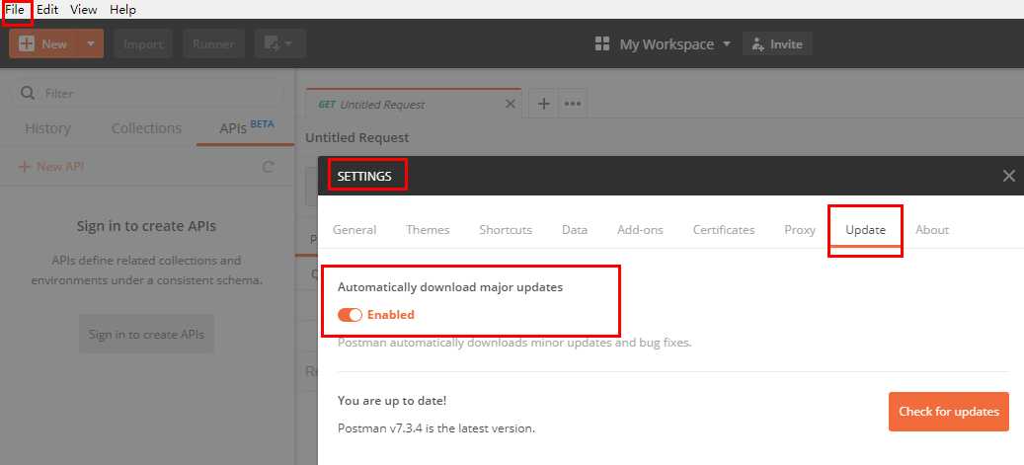Close the Settings dialog with X
Screen dimensions: 1024x465
(1009, 176)
